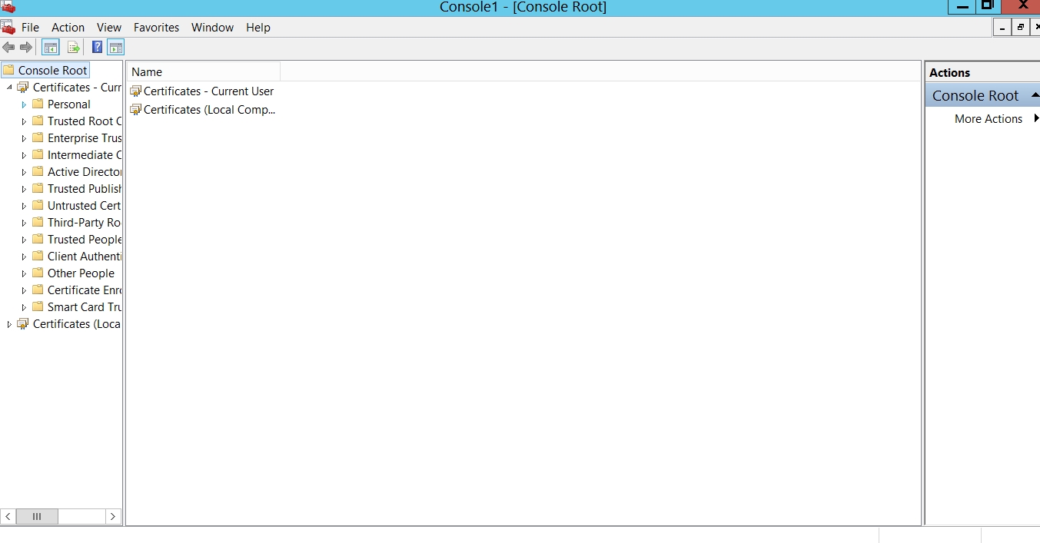The width and height of the screenshot is (1040, 543).
Task: Toggle Show/Hide Console Tree button
Action: pyautogui.click(x=51, y=48)
